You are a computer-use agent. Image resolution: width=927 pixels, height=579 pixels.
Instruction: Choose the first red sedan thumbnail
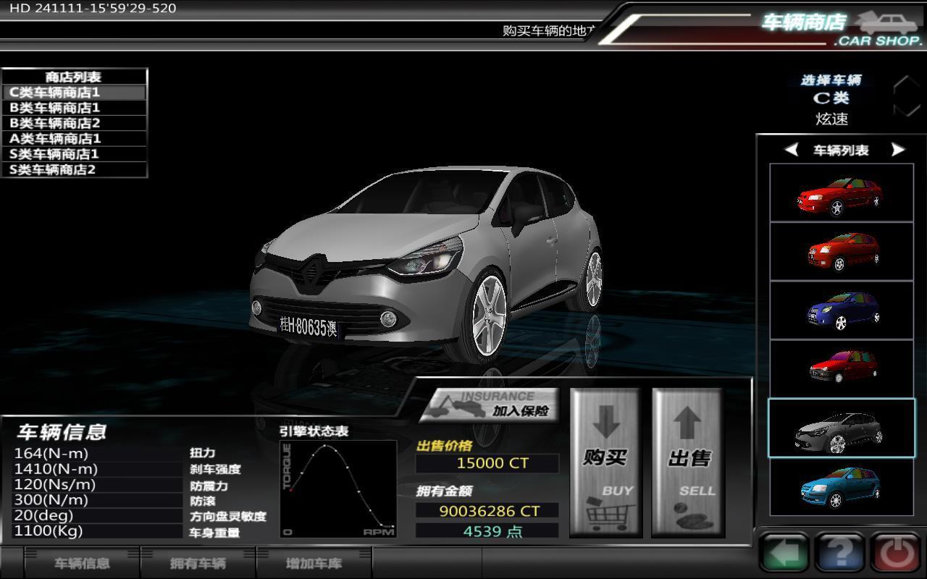pyautogui.click(x=841, y=193)
